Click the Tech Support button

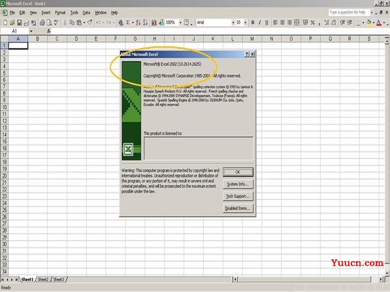point(238,196)
